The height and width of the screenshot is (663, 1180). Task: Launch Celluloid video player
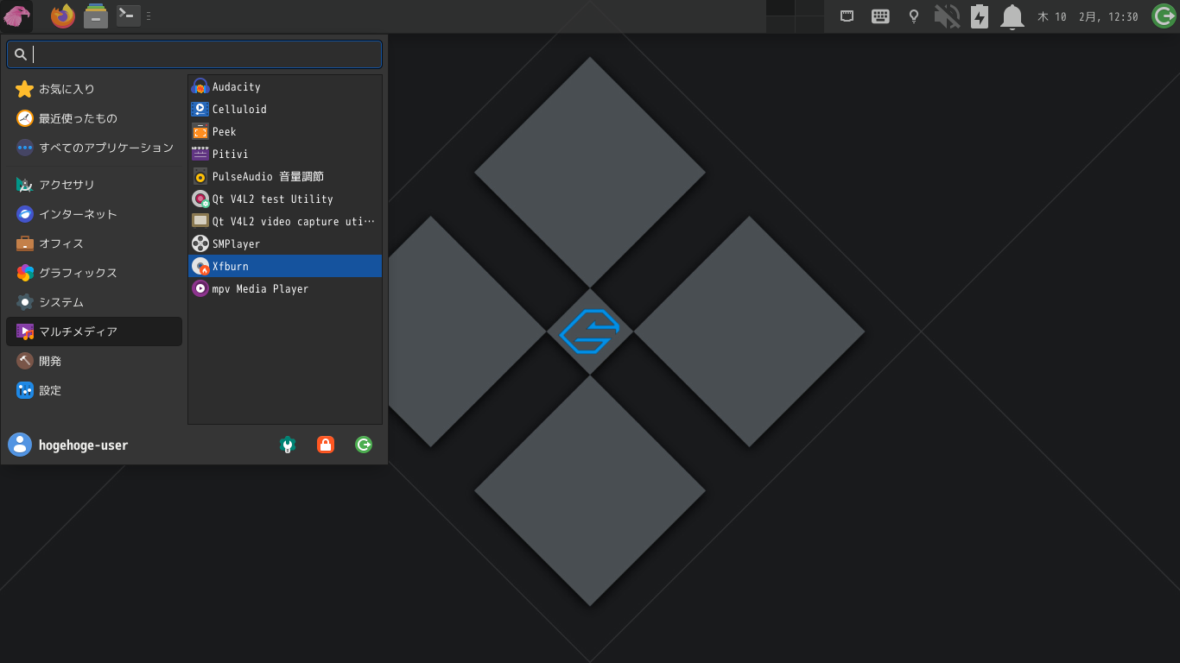285,109
